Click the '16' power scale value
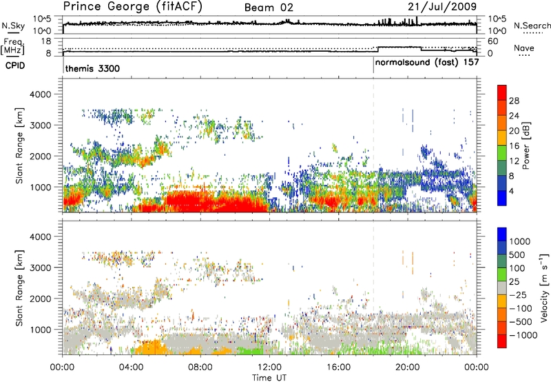Viewport: 551px width, 382px height. (514, 146)
